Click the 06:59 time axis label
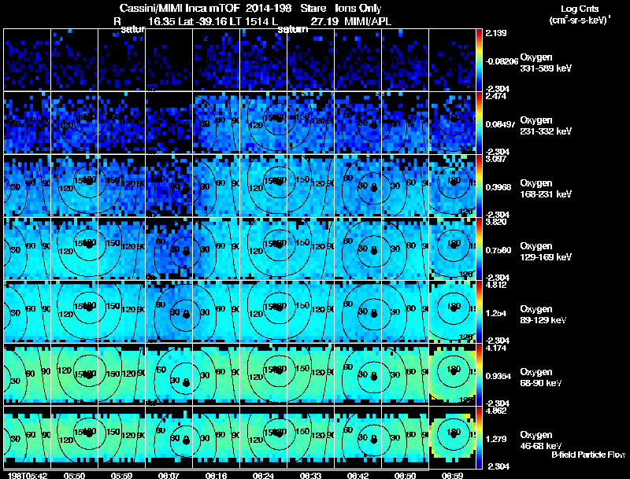 (x=452, y=475)
